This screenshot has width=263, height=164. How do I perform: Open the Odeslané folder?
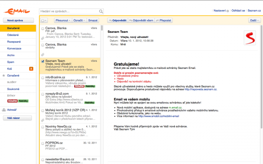(18, 35)
